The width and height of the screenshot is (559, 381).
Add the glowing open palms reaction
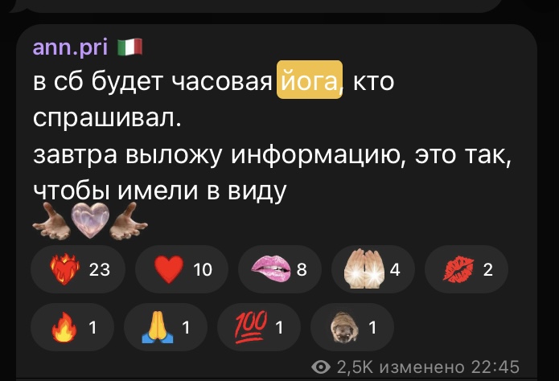point(373,269)
